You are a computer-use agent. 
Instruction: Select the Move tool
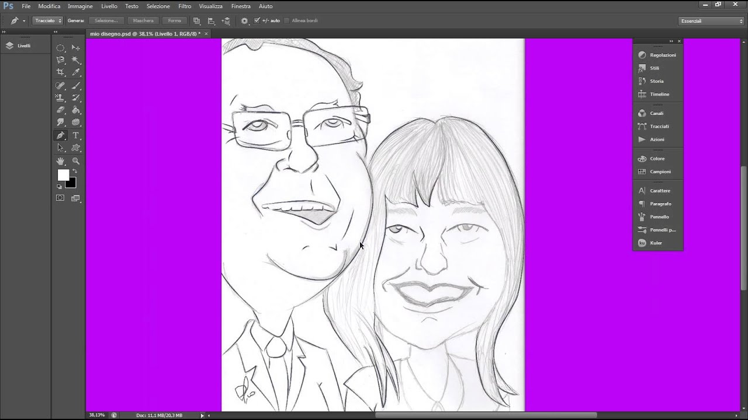pyautogui.click(x=75, y=47)
